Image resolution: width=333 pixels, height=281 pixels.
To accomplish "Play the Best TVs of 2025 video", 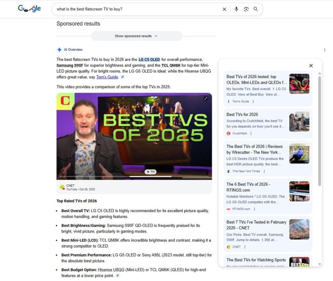I will [x=150, y=171].
